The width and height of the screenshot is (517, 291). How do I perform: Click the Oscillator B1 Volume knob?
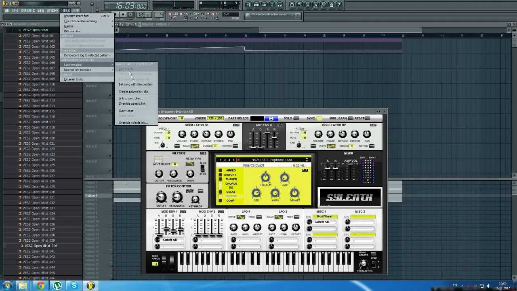point(182,134)
